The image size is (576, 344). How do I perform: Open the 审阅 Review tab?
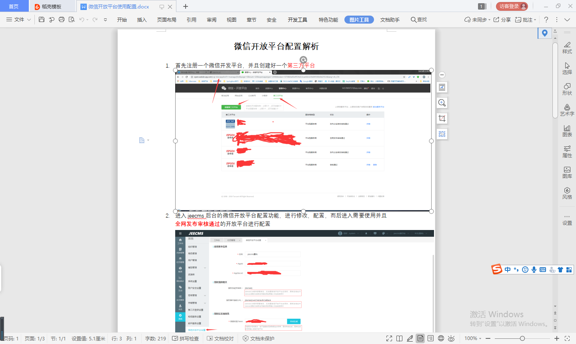pos(212,20)
